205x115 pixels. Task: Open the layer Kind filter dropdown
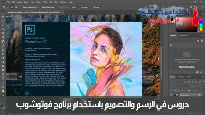[x=176, y=82]
